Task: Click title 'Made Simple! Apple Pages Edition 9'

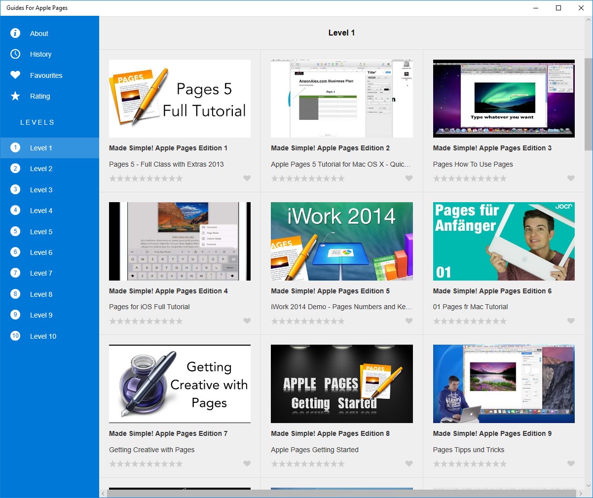Action: click(492, 433)
